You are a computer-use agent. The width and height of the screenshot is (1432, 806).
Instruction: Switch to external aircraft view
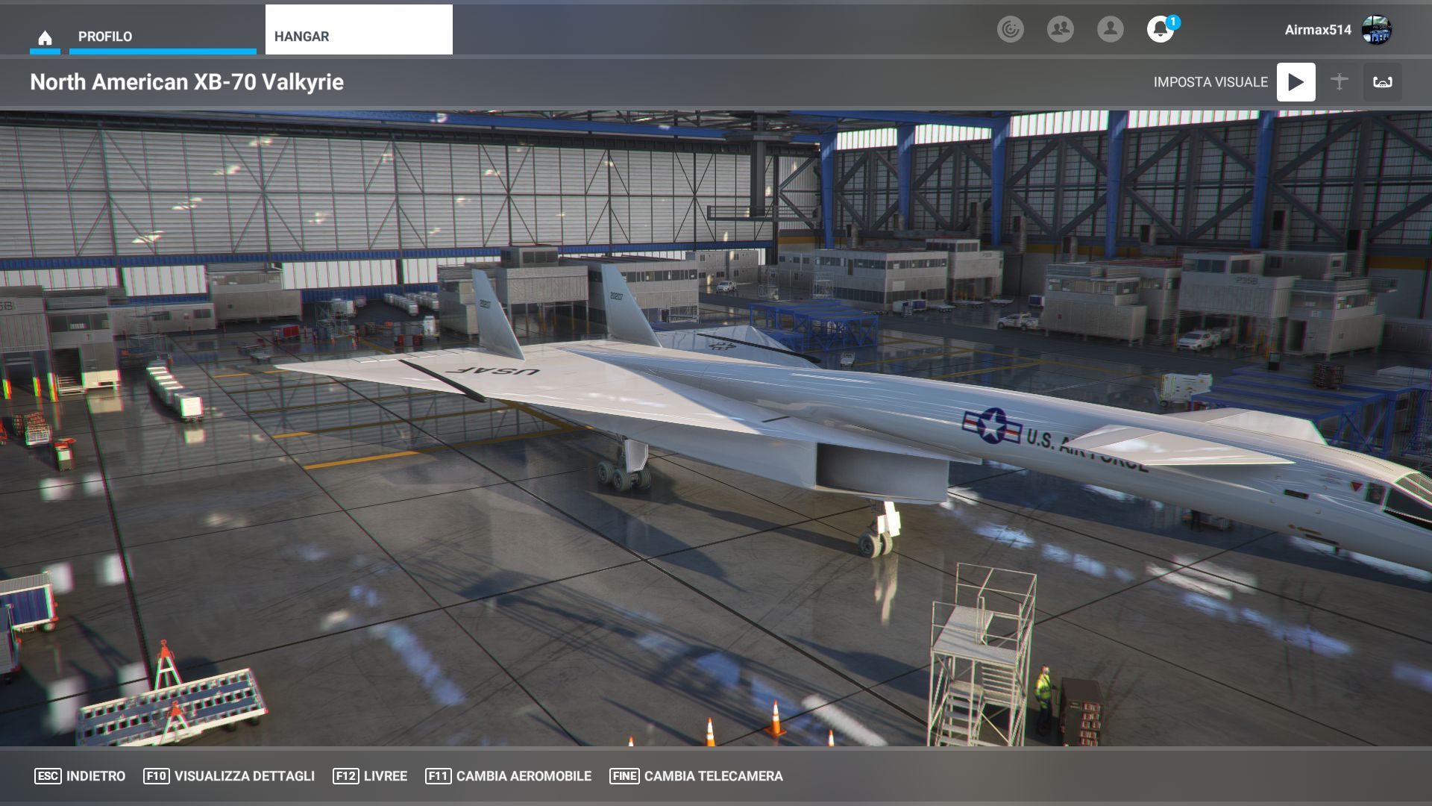[x=1340, y=82]
